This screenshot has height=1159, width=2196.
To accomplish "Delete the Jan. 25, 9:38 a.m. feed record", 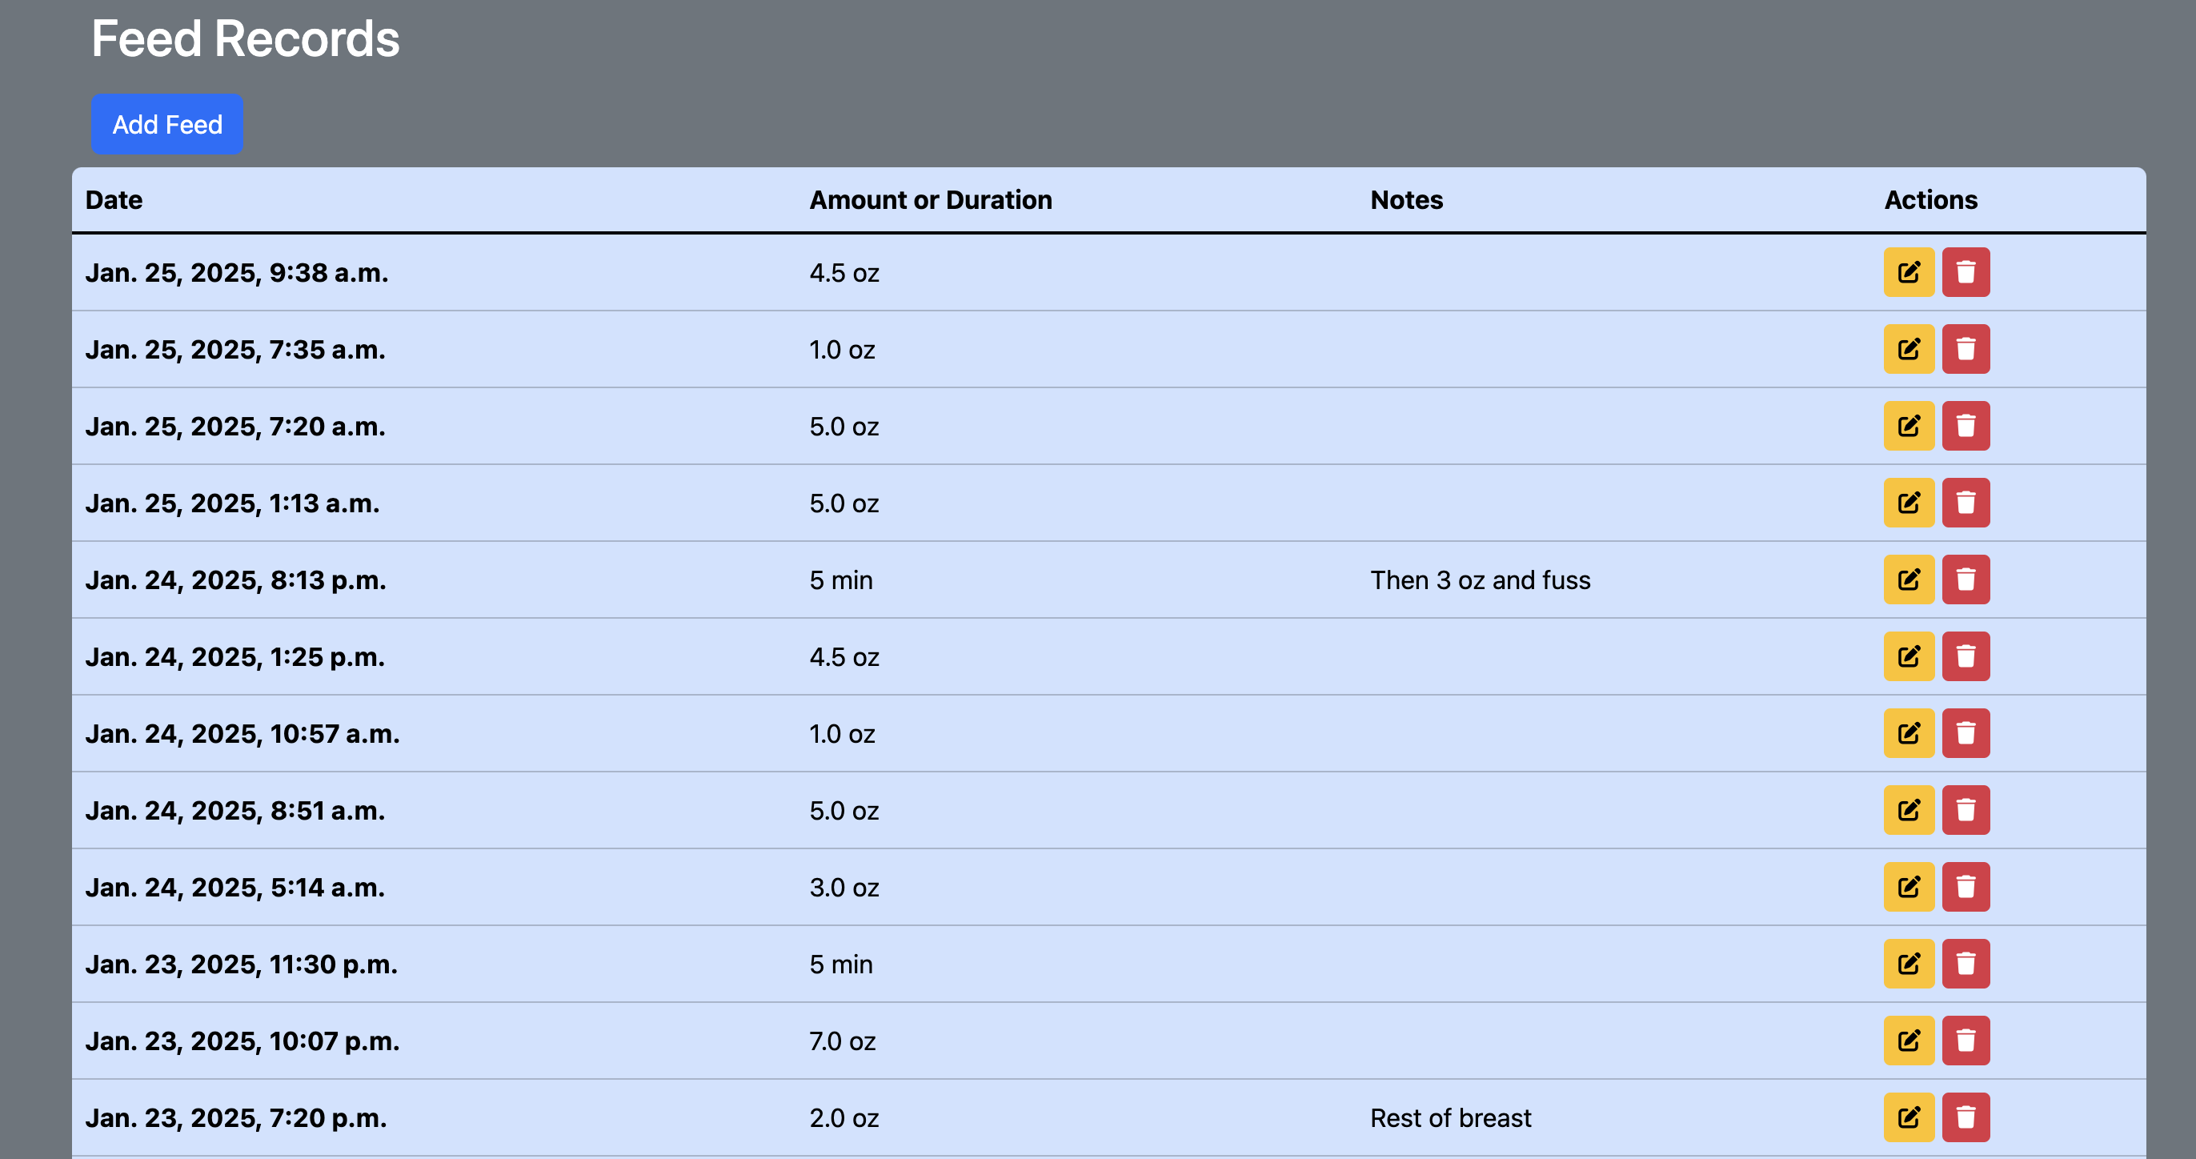I will coord(1966,272).
